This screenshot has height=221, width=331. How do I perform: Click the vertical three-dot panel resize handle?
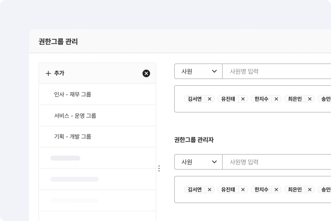[159, 168]
